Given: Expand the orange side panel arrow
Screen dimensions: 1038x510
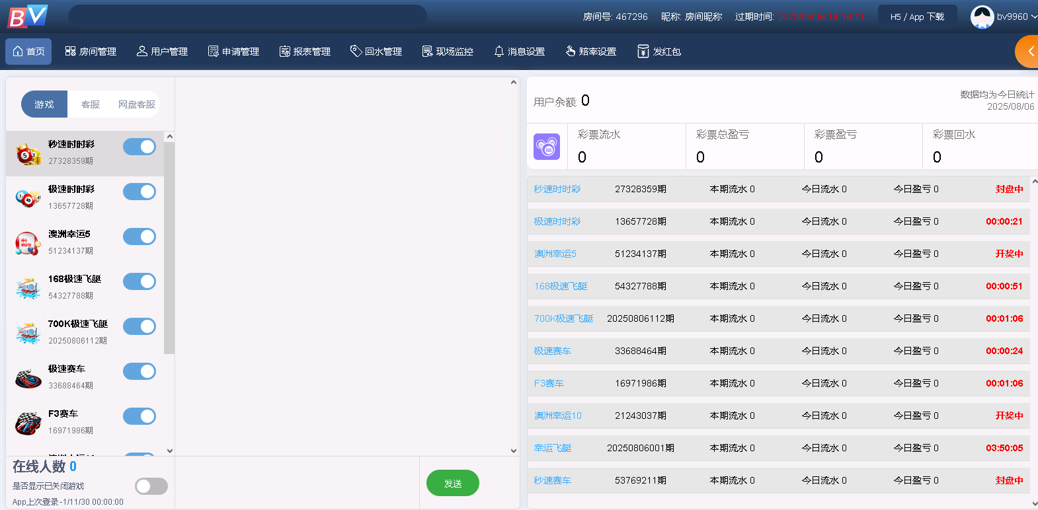Looking at the screenshot, I should tap(1028, 52).
